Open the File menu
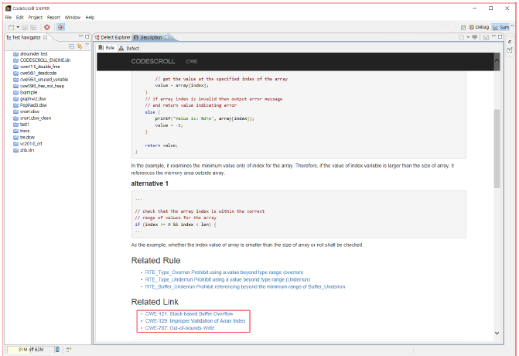Image resolution: width=519 pixels, height=356 pixels. [x=9, y=17]
